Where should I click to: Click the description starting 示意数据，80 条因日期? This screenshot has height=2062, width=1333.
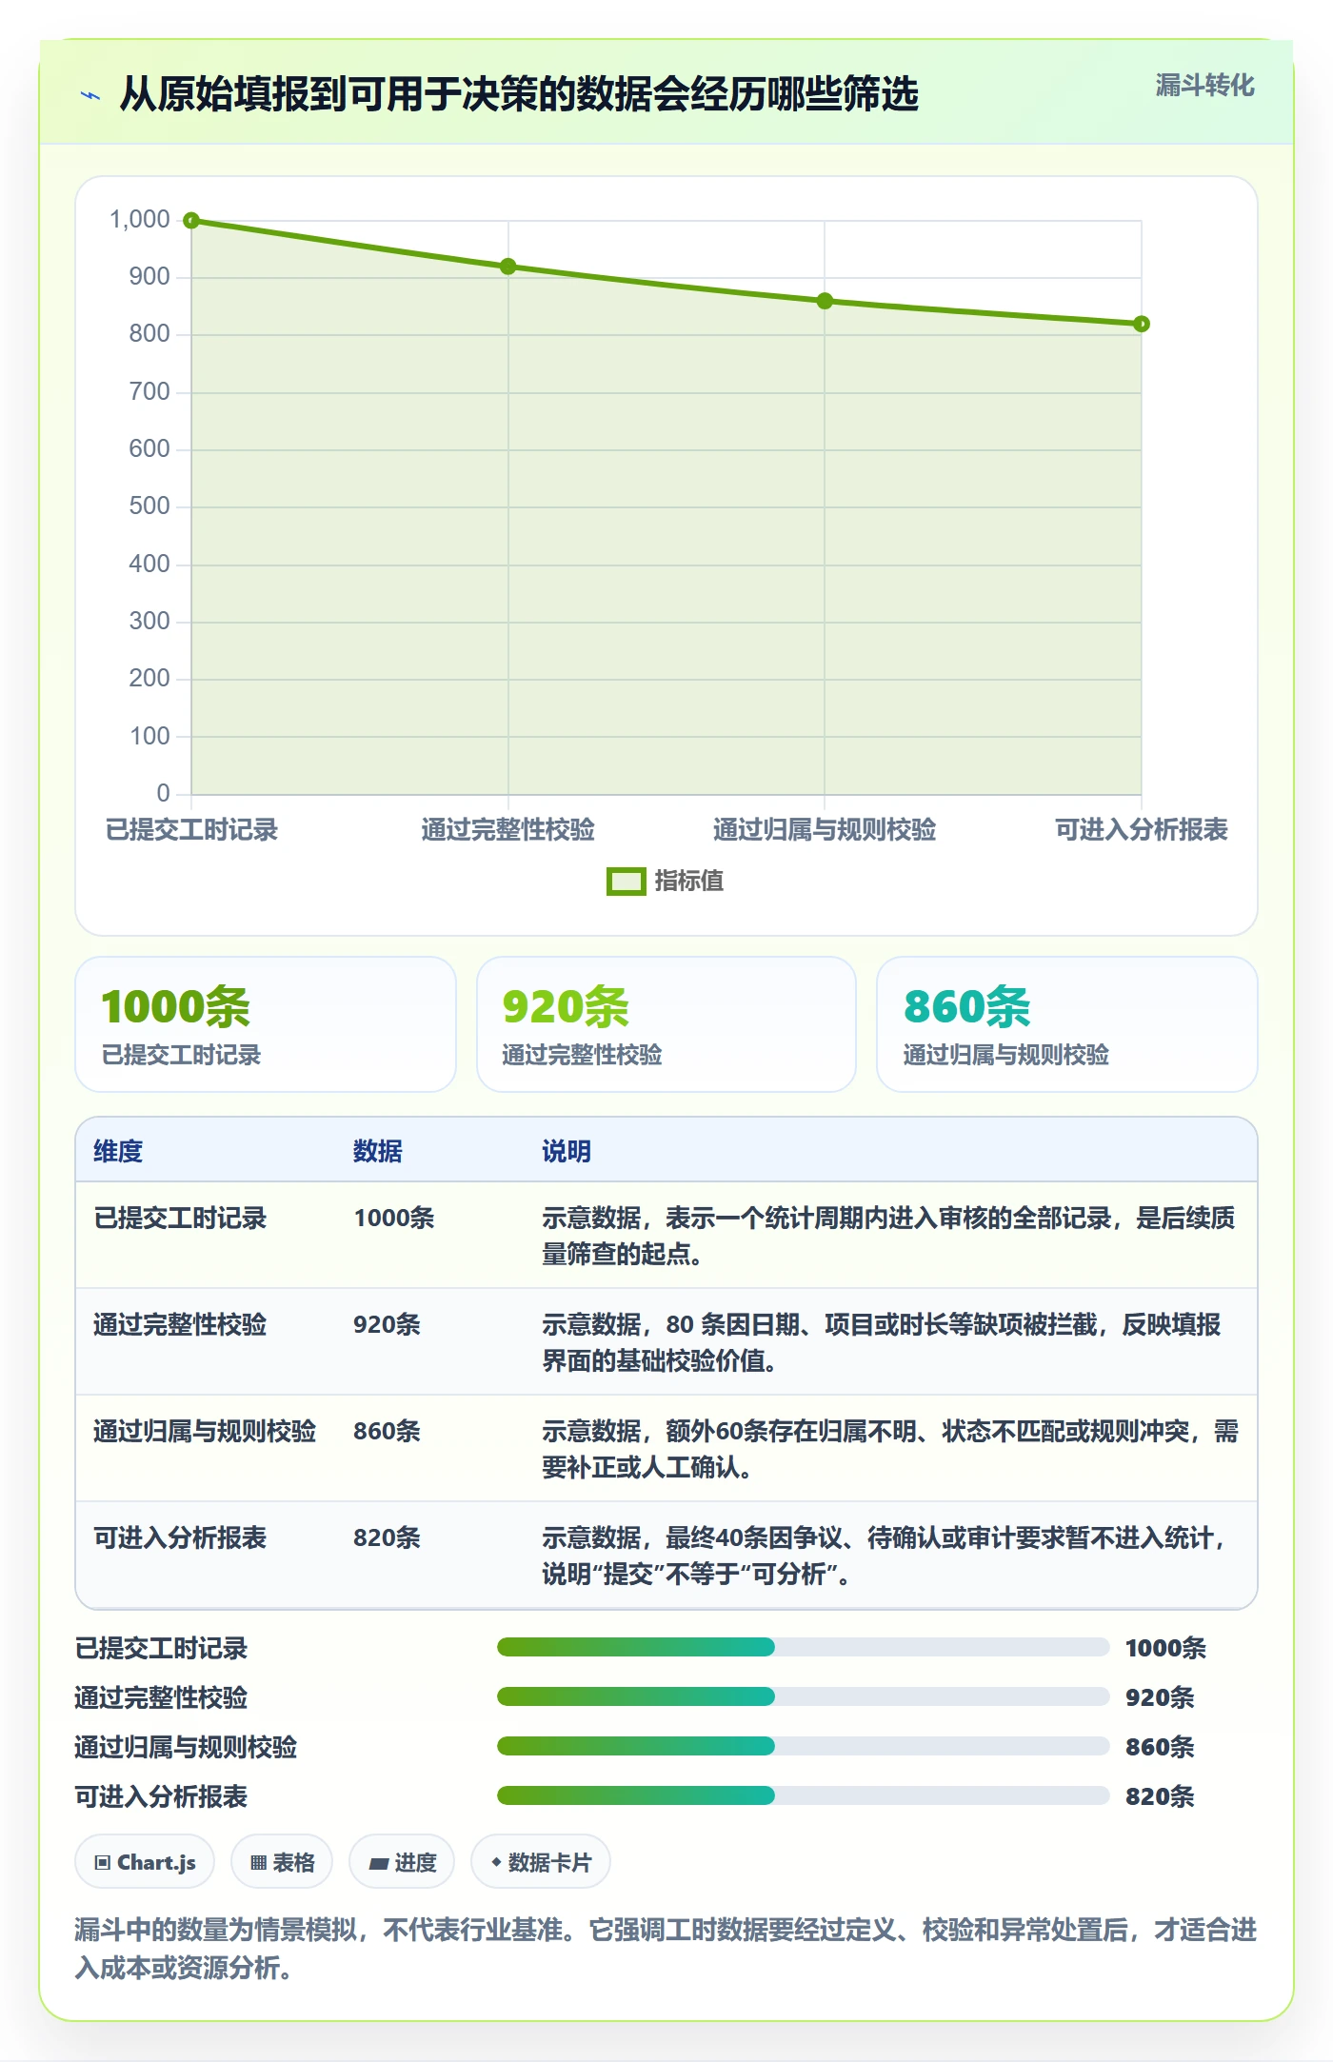[881, 1342]
